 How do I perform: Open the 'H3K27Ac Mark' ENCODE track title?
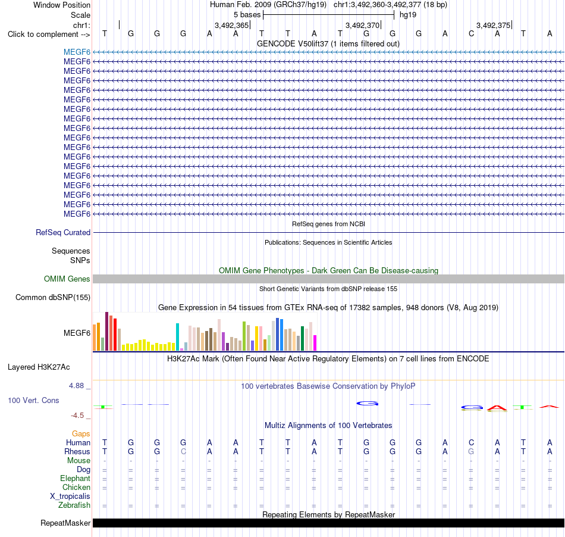coord(328,358)
